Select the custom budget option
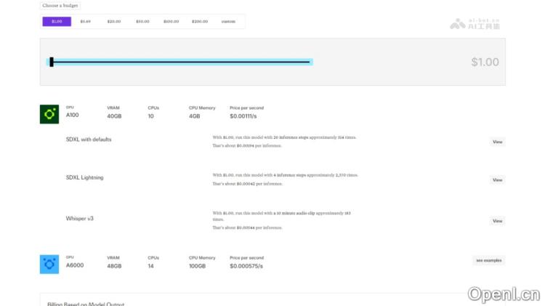This screenshot has width=545, height=306. click(228, 22)
